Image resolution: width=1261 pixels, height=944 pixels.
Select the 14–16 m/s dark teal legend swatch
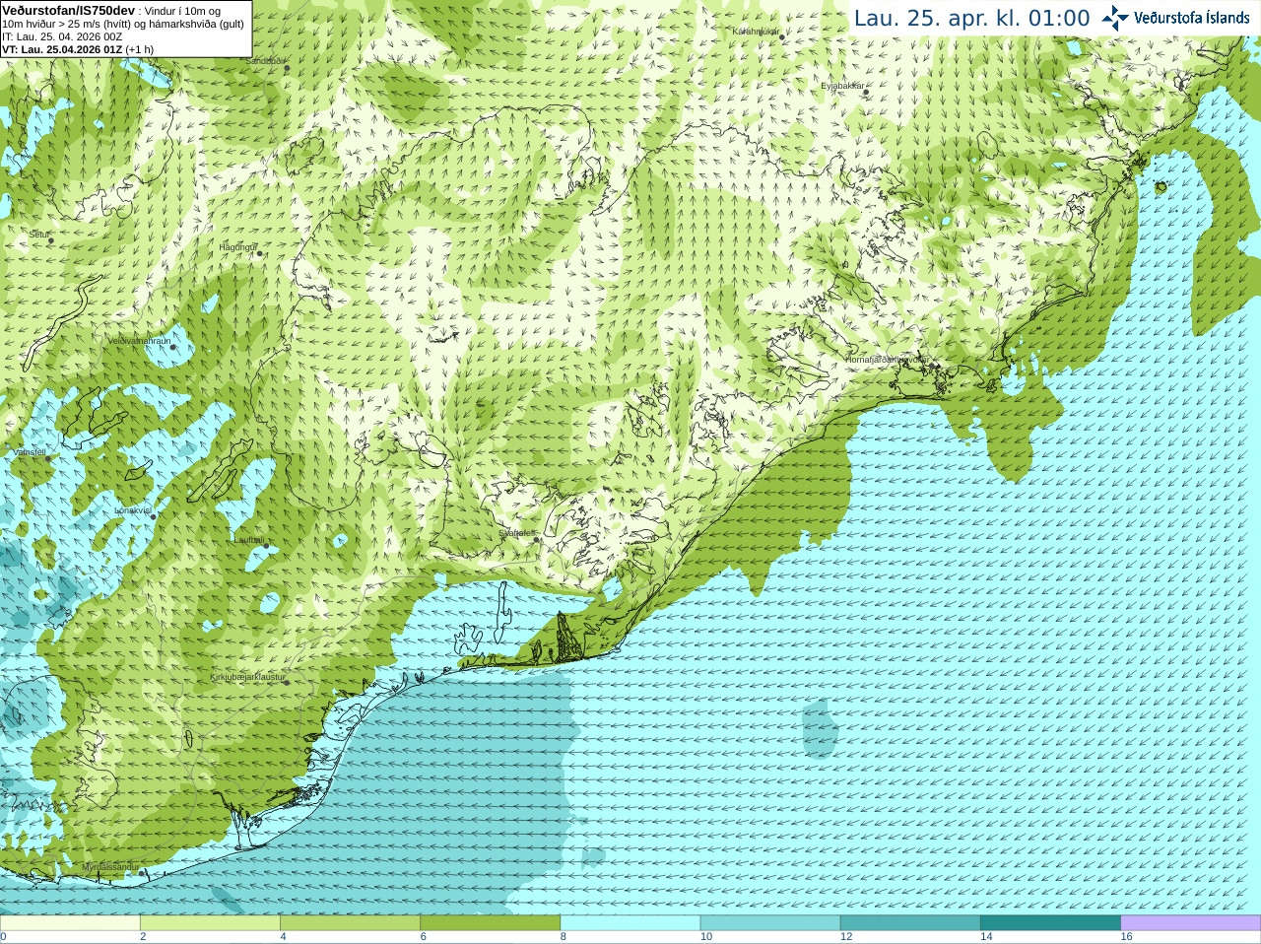pyautogui.click(x=1051, y=923)
